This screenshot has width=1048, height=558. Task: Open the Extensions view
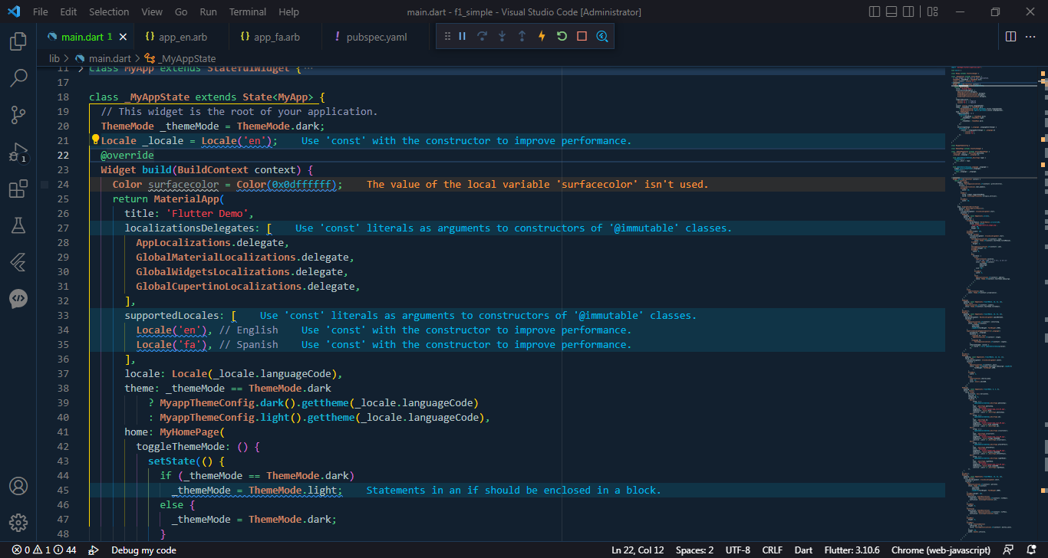point(18,189)
